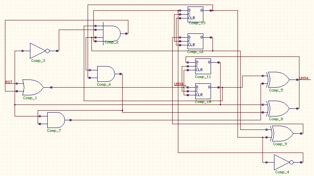Screen dimensions: 314x176
Task: Click the Comp_1 component label
Action: tap(30, 98)
